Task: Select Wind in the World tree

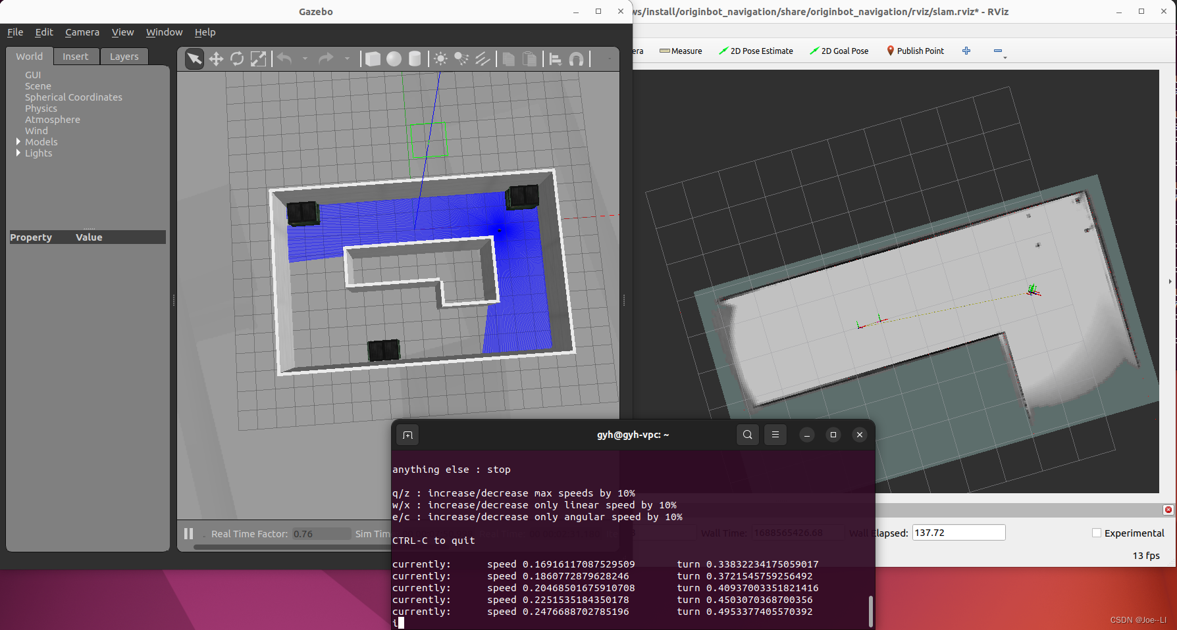Action: pos(36,131)
